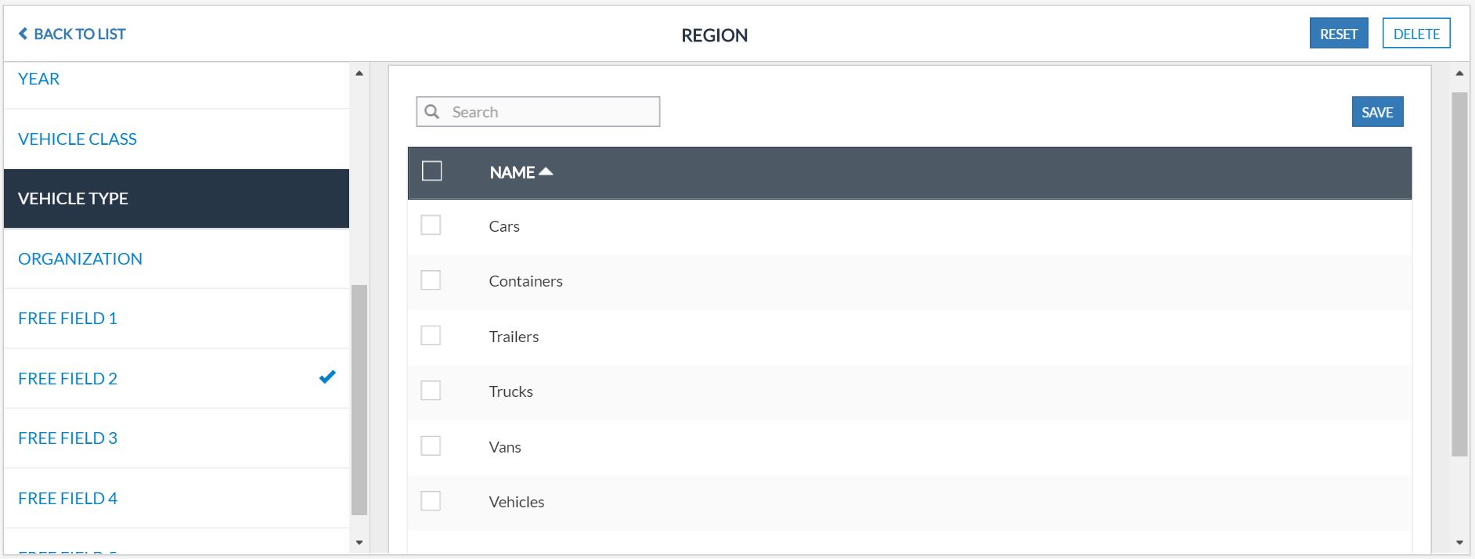The width and height of the screenshot is (1475, 559).
Task: Open the Vehicle Class filter section
Action: (x=78, y=139)
